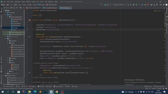Open the App Inspection tool window
Screen dimensions: 168x94
(x=59, y=86)
